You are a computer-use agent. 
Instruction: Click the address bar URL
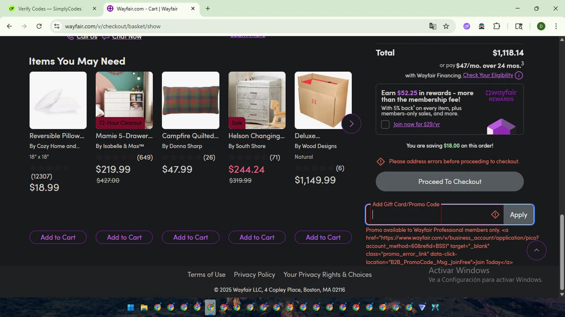113,26
